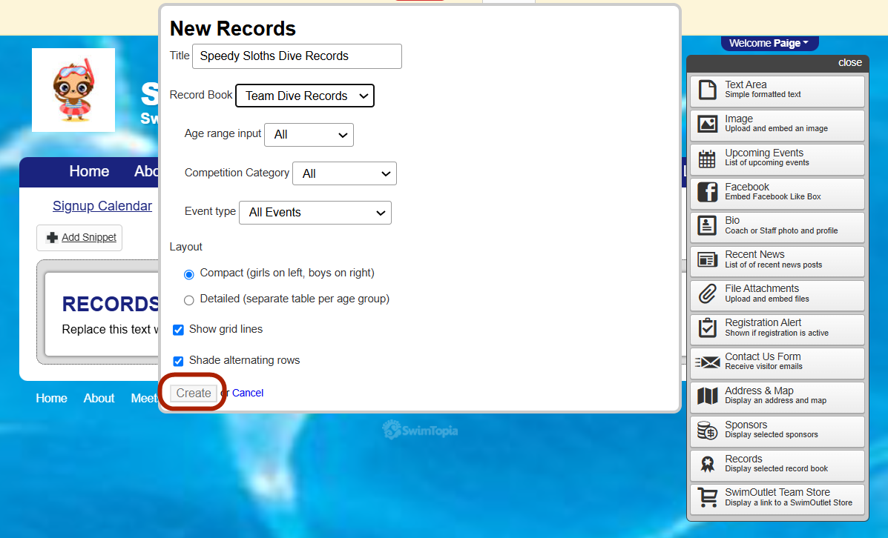
Task: Select the Address & Map snippet icon
Action: (x=707, y=396)
